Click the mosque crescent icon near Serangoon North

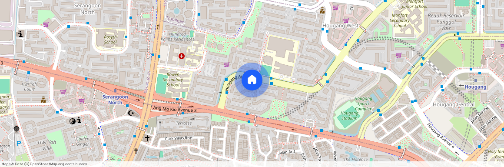coord(131,113)
